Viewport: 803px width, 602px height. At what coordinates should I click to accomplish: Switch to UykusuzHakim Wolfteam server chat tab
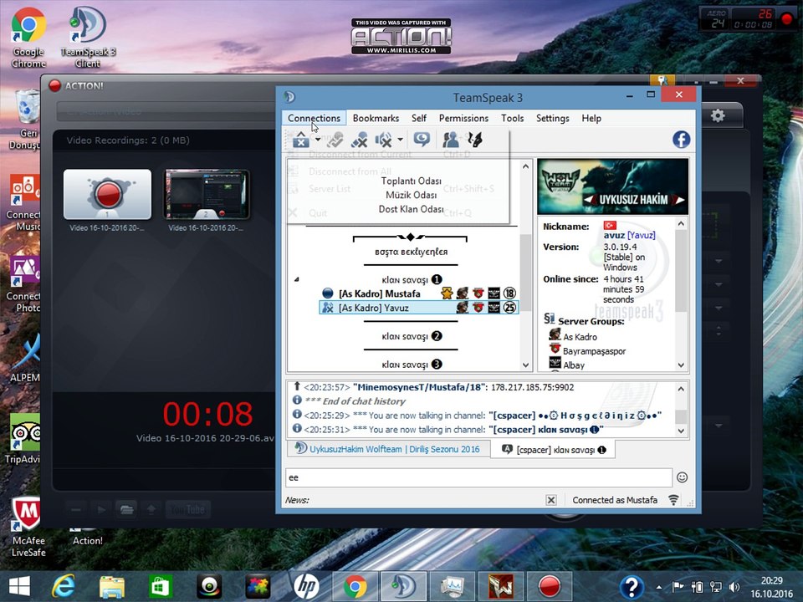pyautogui.click(x=387, y=449)
